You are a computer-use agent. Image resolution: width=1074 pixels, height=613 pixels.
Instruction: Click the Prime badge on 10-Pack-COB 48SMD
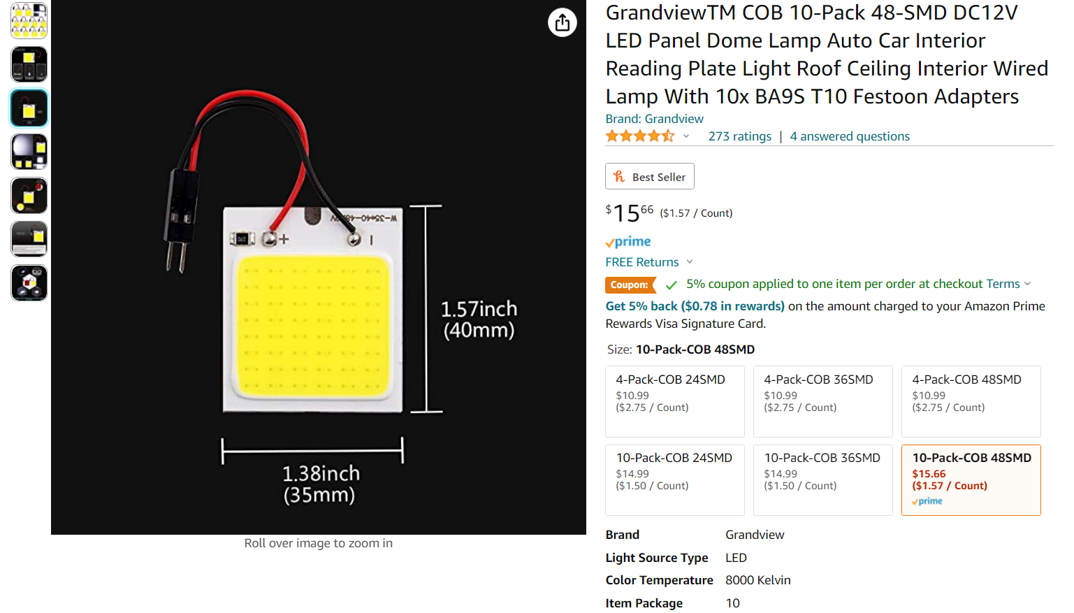coord(926,500)
